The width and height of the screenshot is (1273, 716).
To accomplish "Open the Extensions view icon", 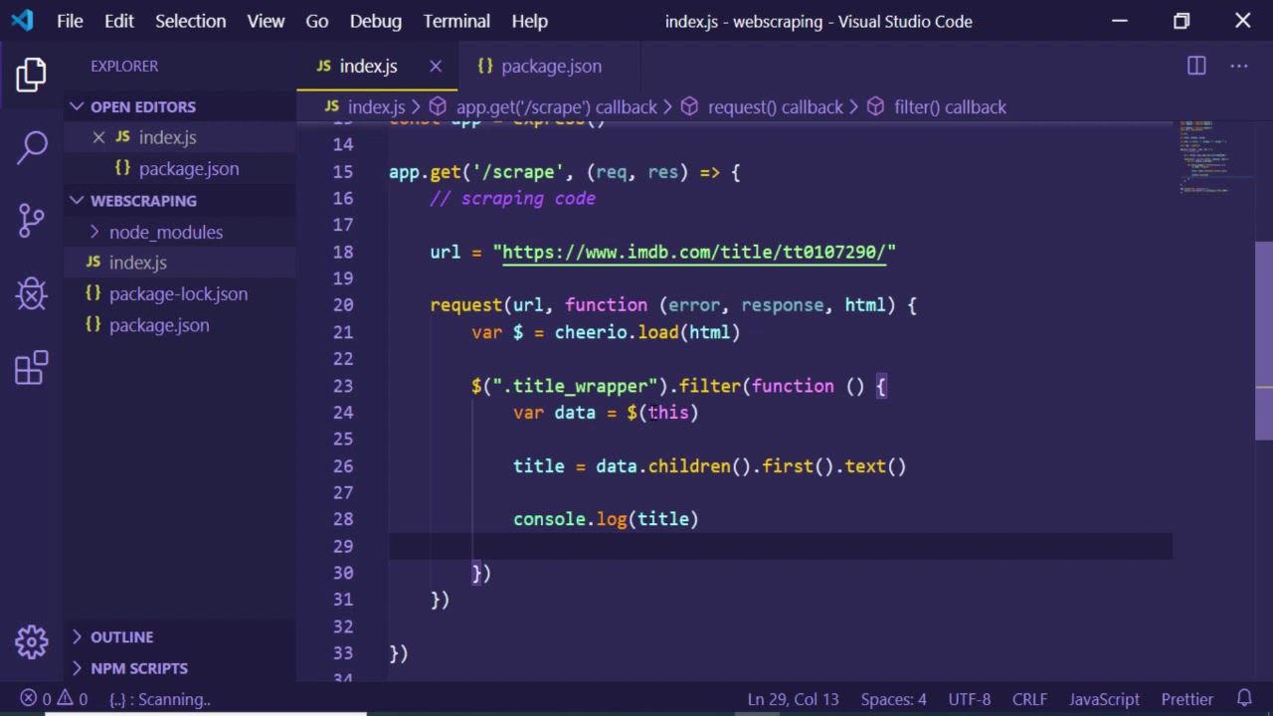I will point(31,367).
